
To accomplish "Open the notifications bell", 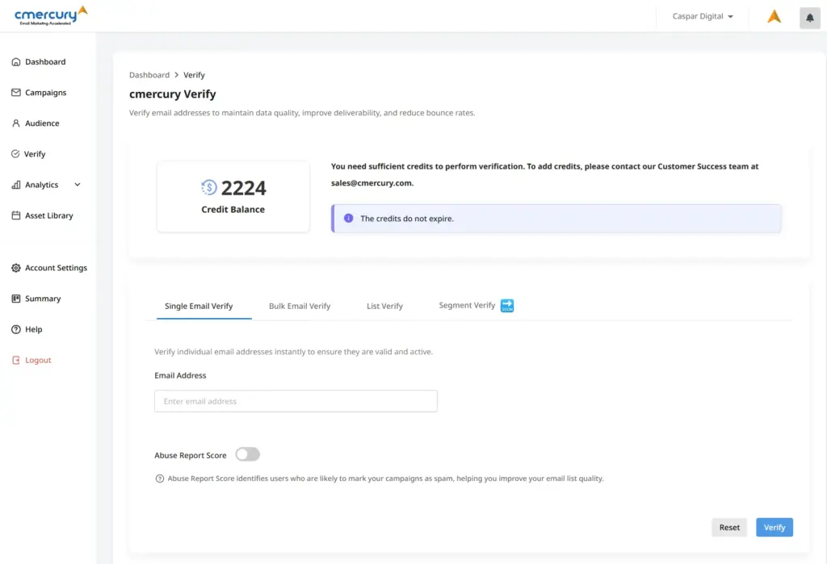I will 809,18.
